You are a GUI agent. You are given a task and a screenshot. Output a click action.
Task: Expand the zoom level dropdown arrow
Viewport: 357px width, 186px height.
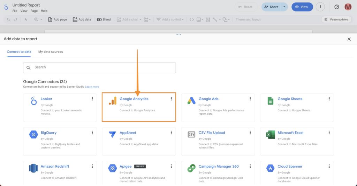41,19
